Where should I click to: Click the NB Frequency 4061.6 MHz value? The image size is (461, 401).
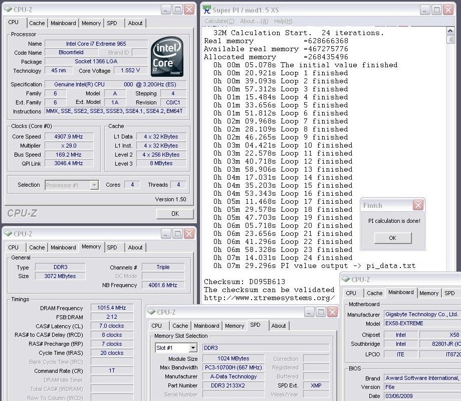(163, 285)
